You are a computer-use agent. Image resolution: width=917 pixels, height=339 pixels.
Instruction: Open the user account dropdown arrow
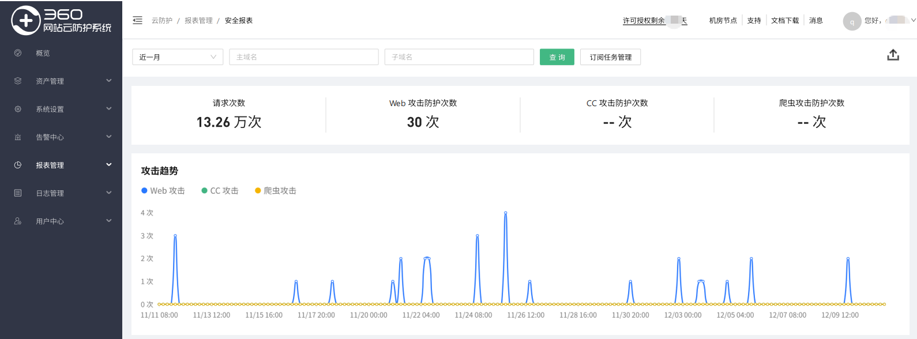pos(913,20)
